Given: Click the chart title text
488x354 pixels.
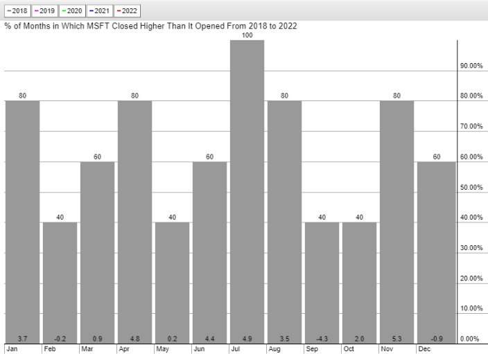Looking at the screenshot, I should point(150,26).
